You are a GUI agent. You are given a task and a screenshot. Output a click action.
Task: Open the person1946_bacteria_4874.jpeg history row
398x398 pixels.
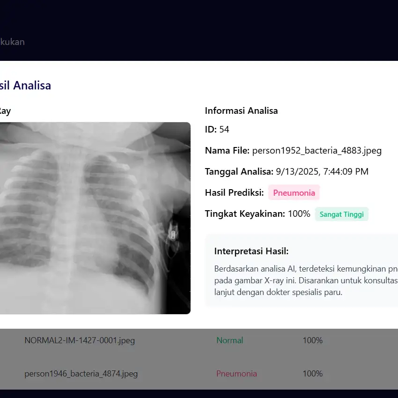point(81,374)
